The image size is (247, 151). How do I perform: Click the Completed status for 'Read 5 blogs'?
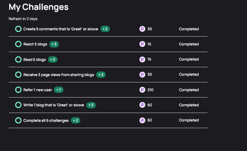(189, 59)
